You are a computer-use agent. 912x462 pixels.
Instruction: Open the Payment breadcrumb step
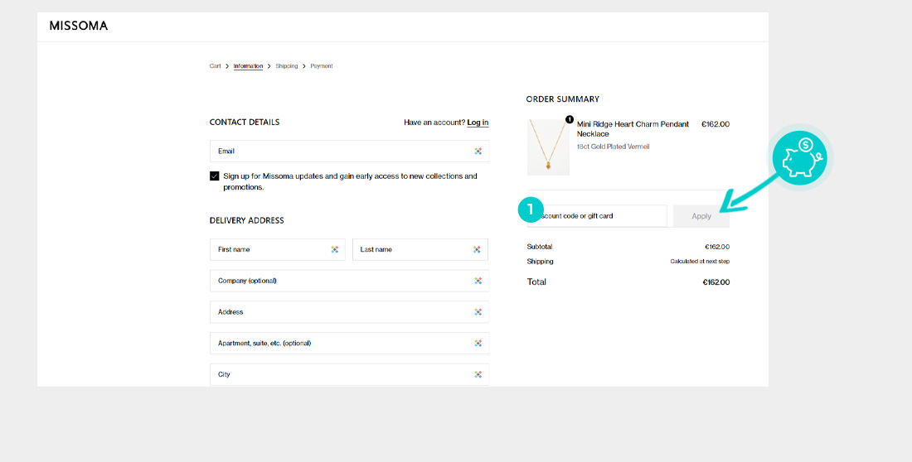pyautogui.click(x=322, y=66)
